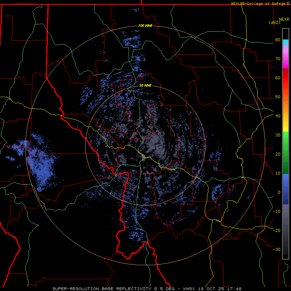
Task: Click the 80 value on the dBZ scale
Action: (278, 39)
